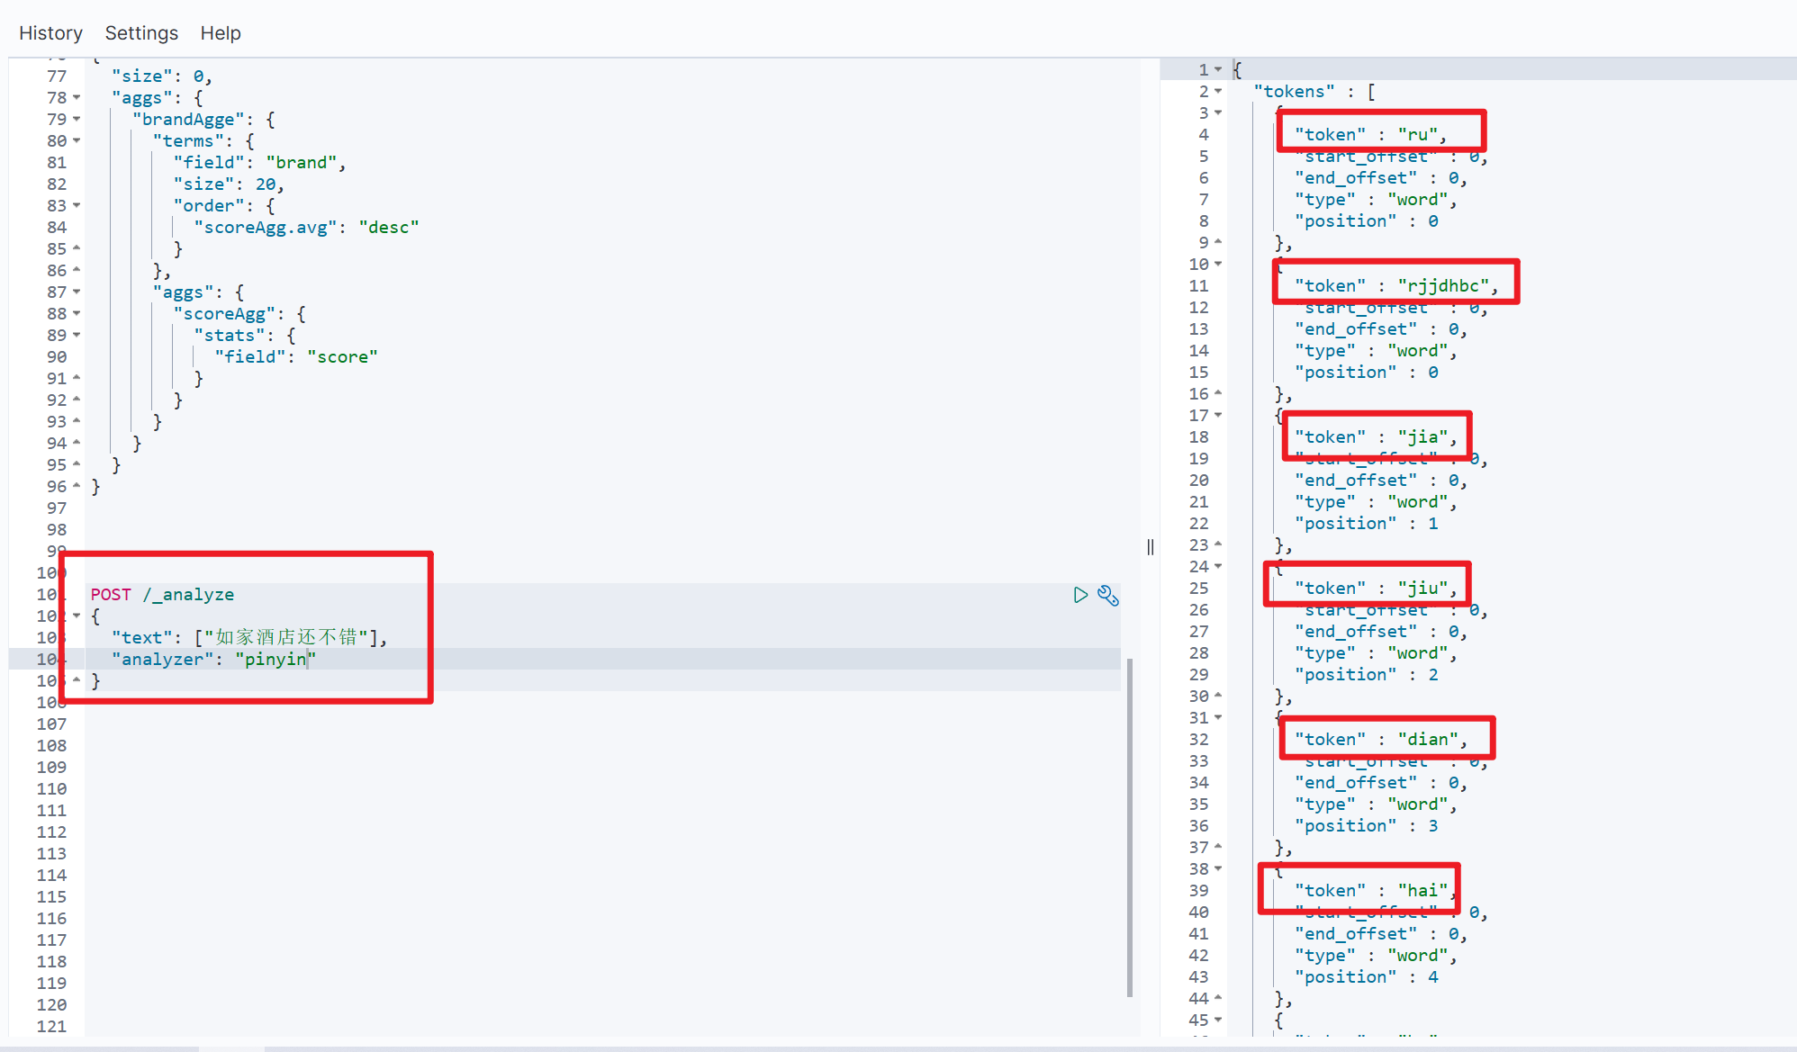Collapse token object on output line 24

coord(1218,566)
